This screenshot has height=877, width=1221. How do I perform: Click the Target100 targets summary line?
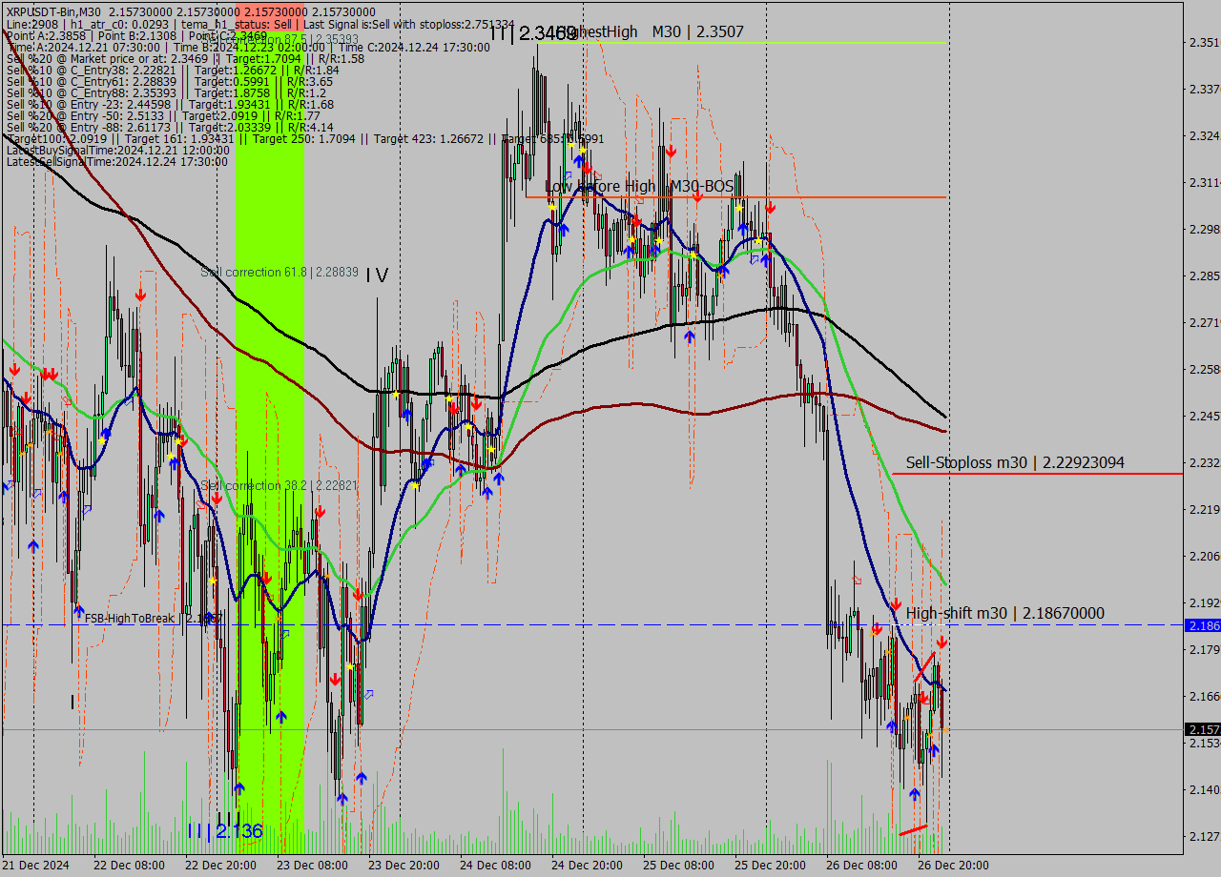click(305, 138)
